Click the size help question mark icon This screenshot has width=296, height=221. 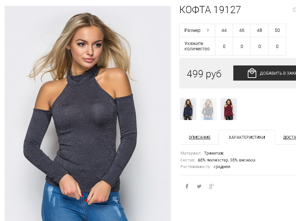point(208,31)
